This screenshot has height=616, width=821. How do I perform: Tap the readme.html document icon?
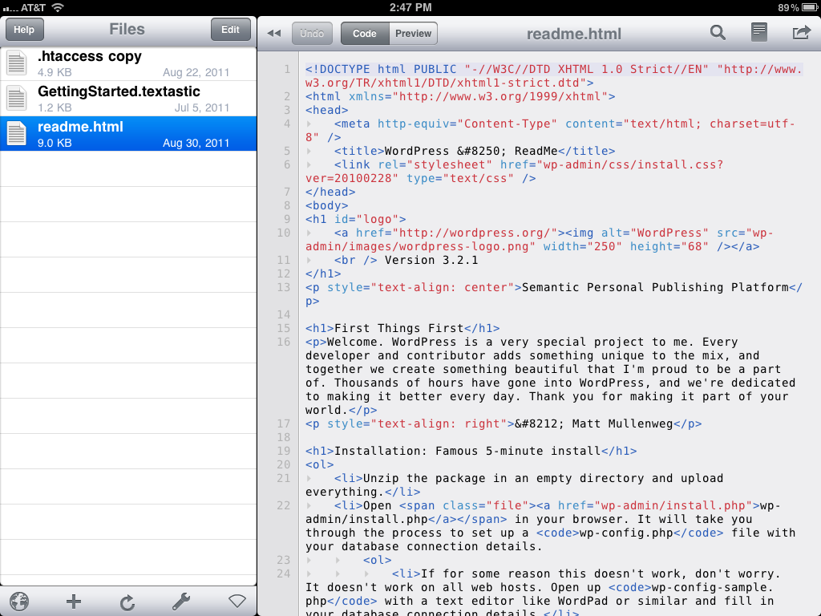tap(16, 133)
